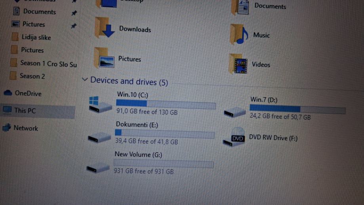Image resolution: width=364 pixels, height=205 pixels.
Task: Open the Documents folder icon in main pane
Action: (240, 7)
